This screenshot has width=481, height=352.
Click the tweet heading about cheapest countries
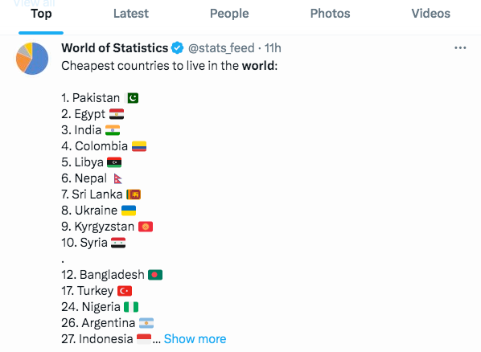[x=170, y=66]
